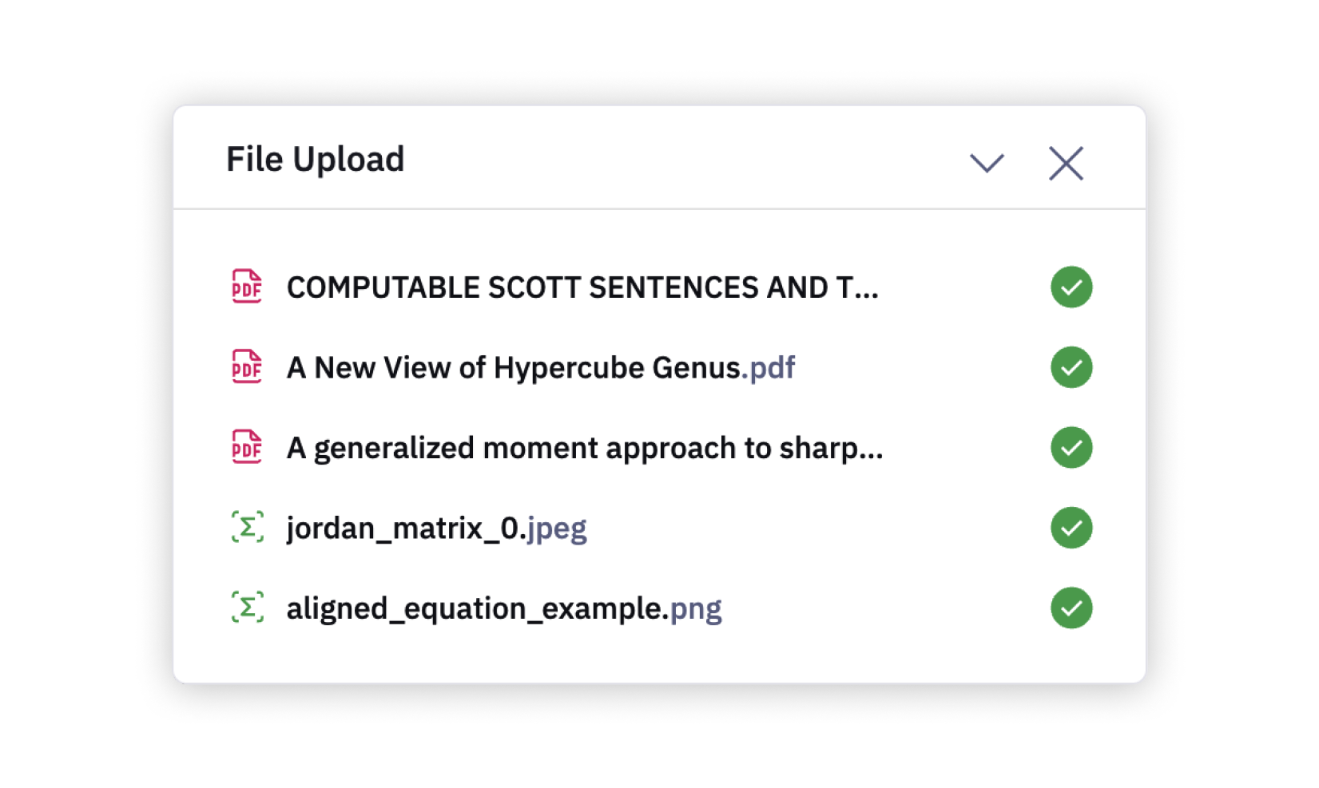The image size is (1319, 788).
Task: Click the green checkmark for Hypercube Genus
Action: [1071, 367]
